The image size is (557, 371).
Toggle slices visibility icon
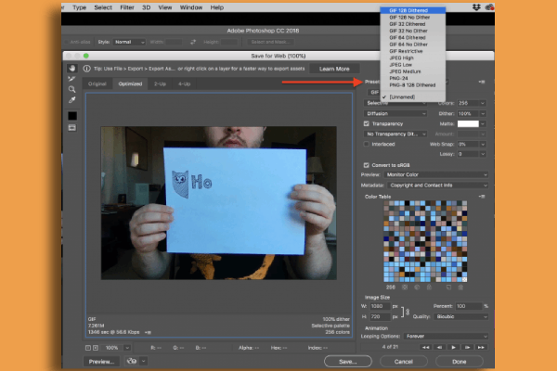click(x=72, y=128)
